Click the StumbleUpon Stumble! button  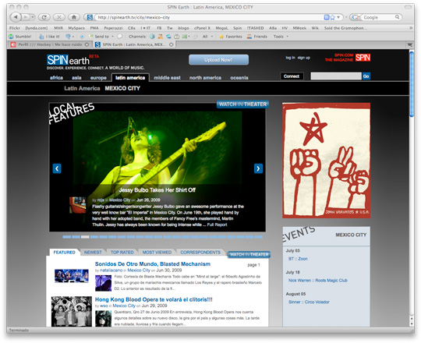[x=20, y=37]
